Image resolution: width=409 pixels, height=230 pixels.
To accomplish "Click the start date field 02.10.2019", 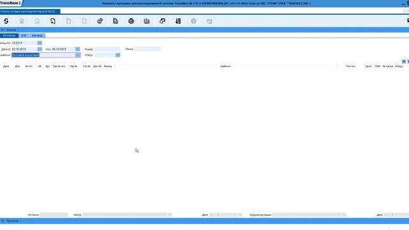I will [x=24, y=49].
